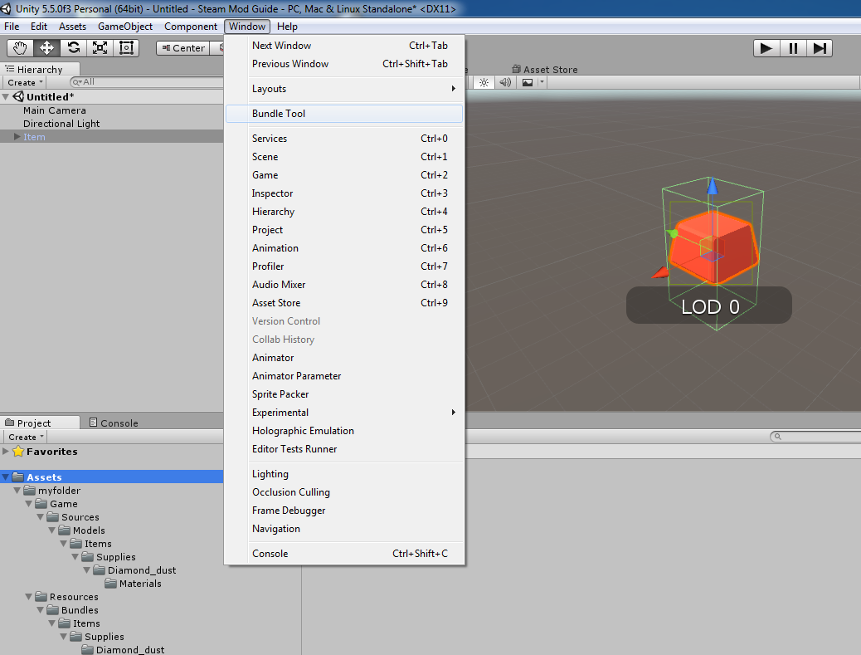Select the Item object row
The height and width of the screenshot is (655, 861).
point(111,136)
